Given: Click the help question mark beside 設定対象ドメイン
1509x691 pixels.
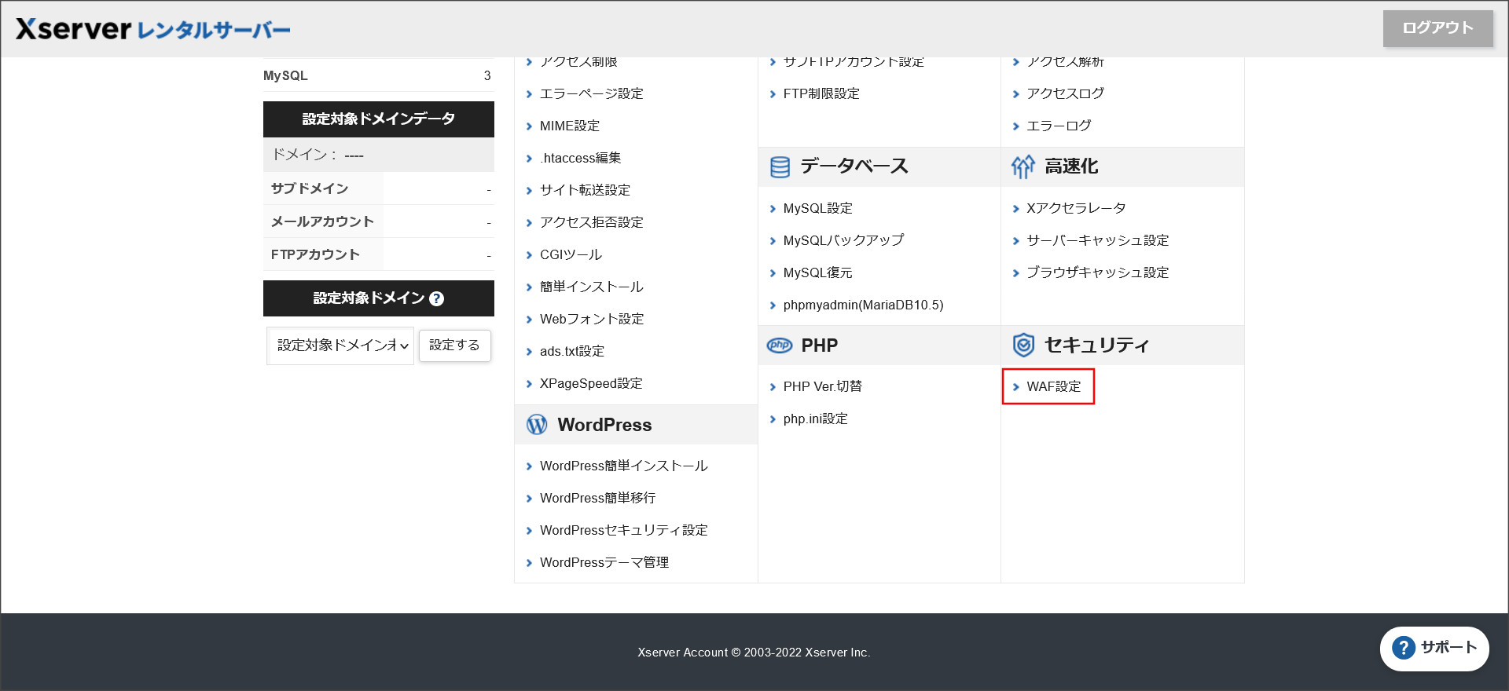Looking at the screenshot, I should (437, 299).
